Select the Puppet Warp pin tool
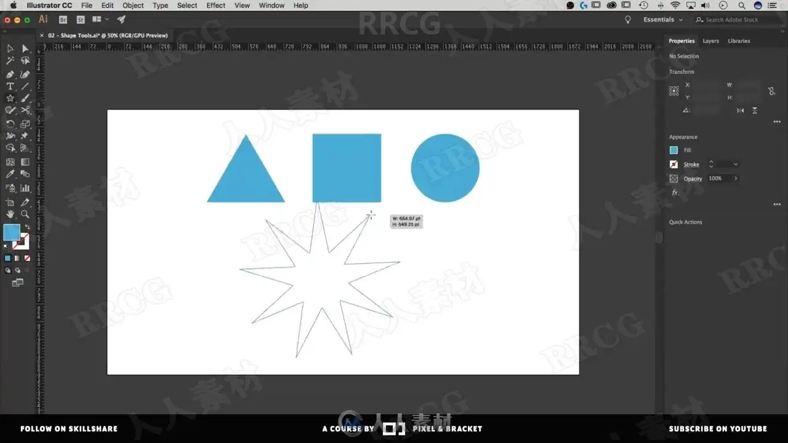This screenshot has height=443, width=788. (x=25, y=136)
